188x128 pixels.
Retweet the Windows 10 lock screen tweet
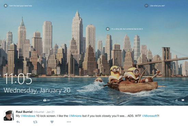click(x=35, y=122)
